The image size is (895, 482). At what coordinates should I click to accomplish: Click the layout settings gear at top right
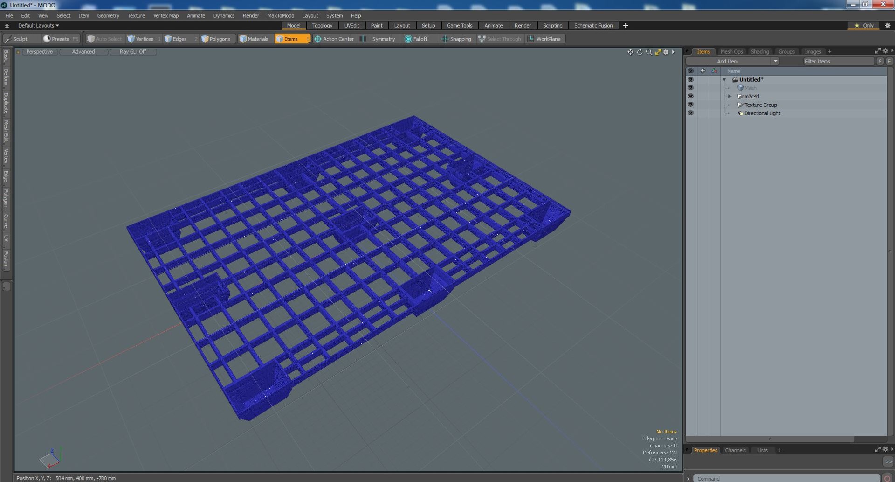click(x=888, y=26)
